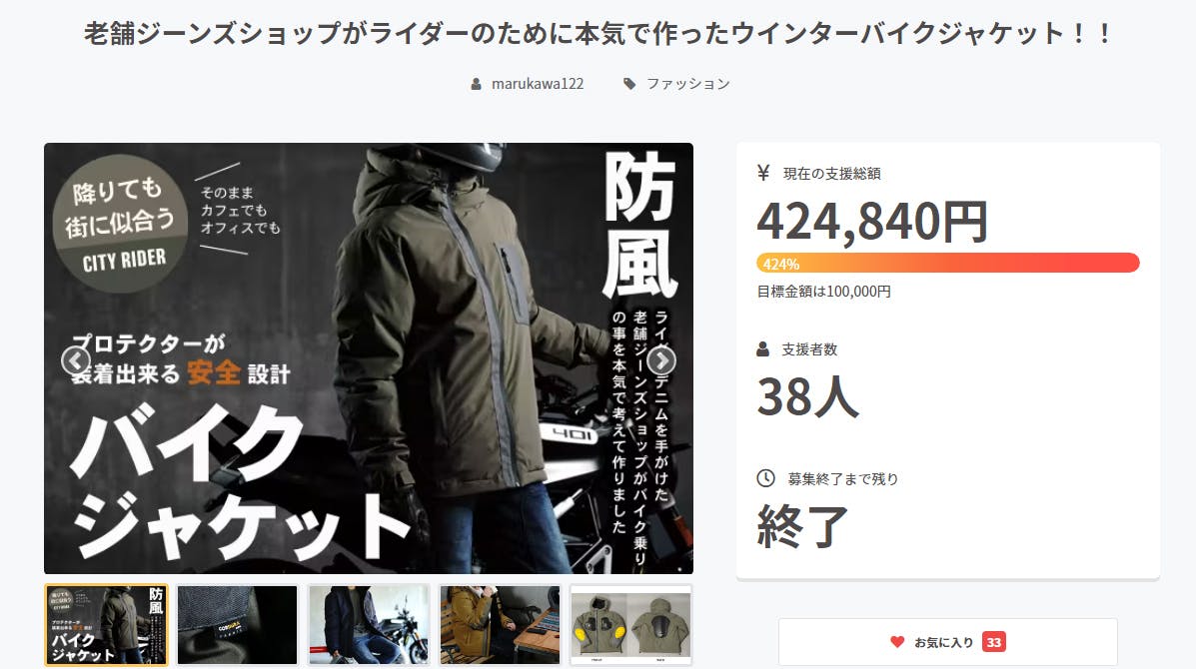Image resolution: width=1196 pixels, height=669 pixels.
Task: Click the person icon beside 支援者数
Action: (762, 349)
